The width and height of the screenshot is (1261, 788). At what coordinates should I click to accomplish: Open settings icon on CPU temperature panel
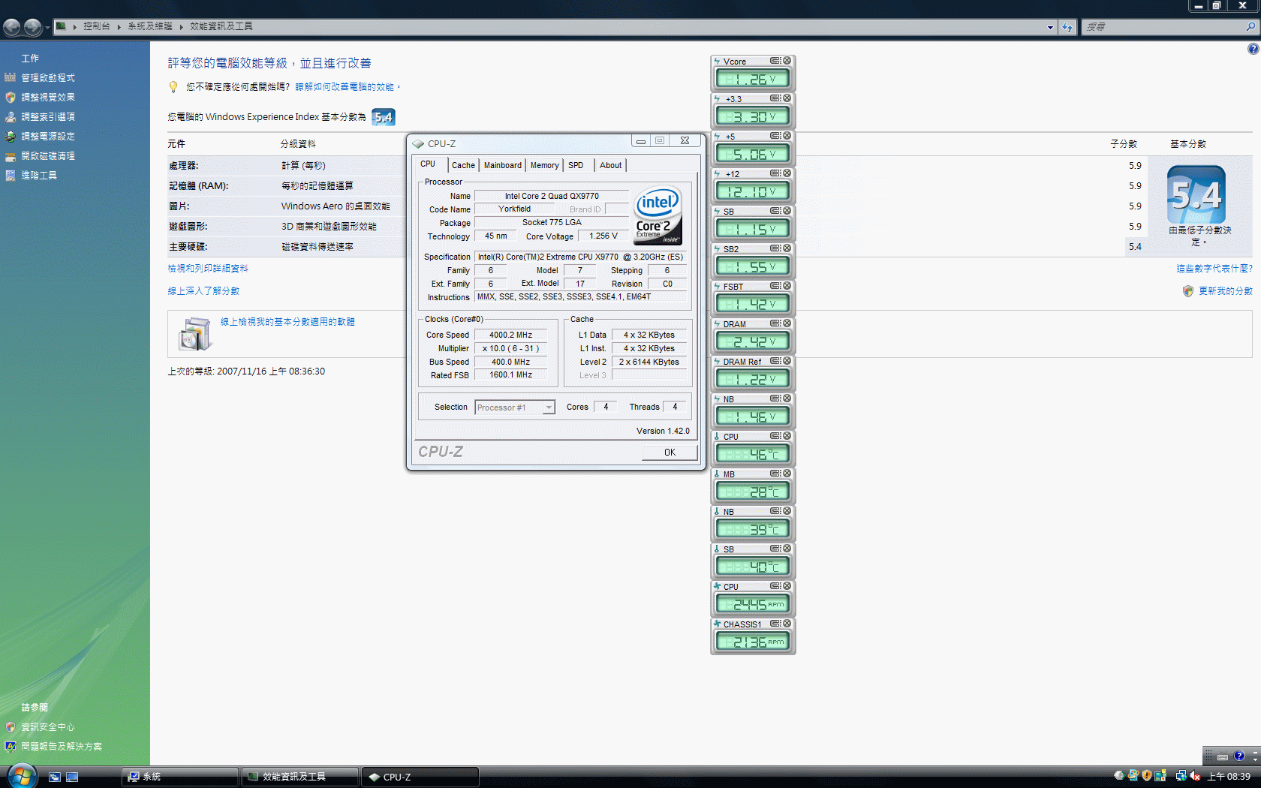775,436
